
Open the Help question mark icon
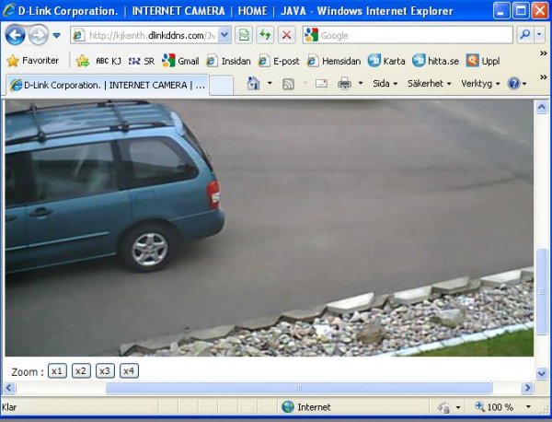[x=513, y=84]
